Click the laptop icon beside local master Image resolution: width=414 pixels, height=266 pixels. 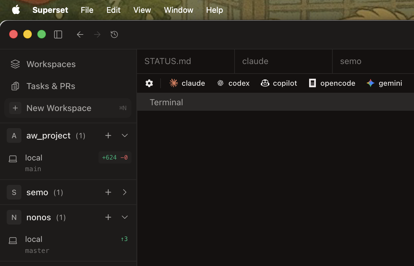(x=13, y=240)
